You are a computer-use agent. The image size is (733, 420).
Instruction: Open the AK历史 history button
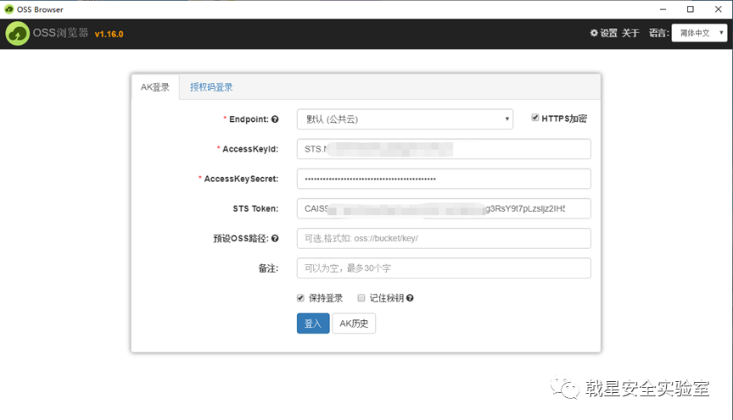tap(354, 323)
